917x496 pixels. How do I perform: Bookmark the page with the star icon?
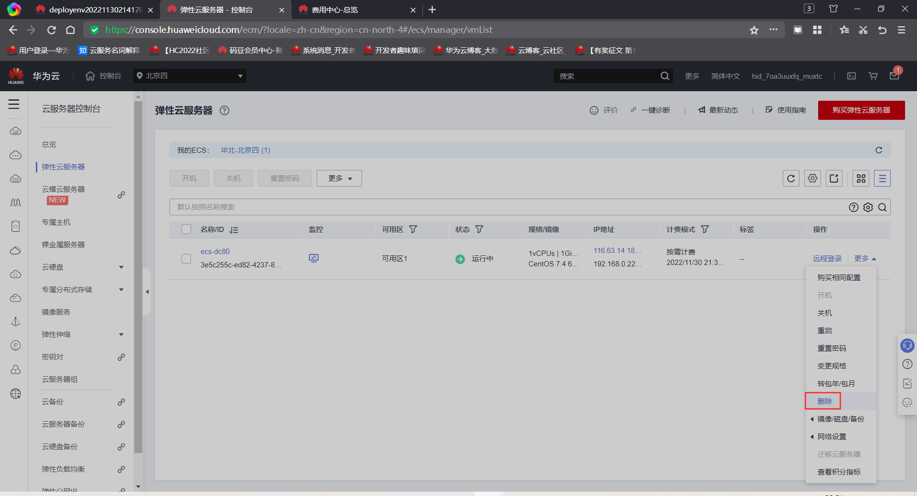754,30
